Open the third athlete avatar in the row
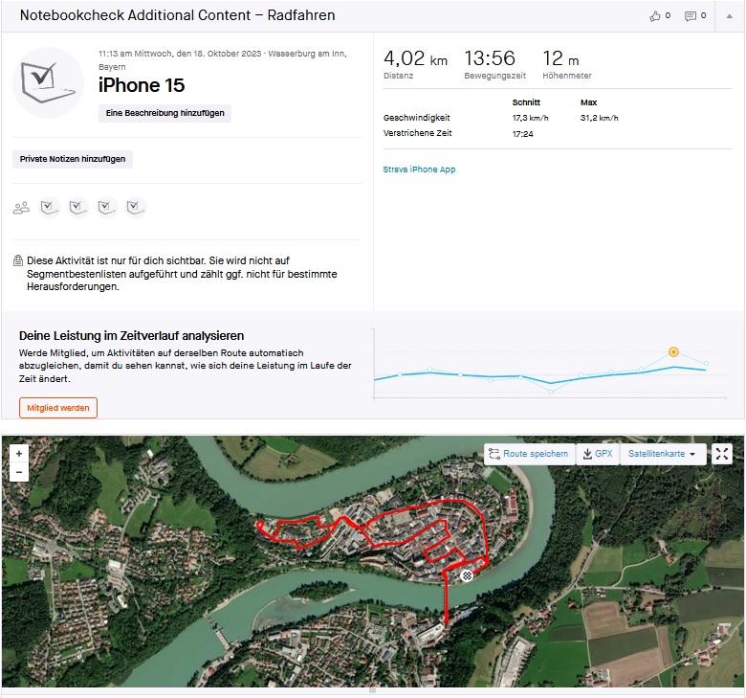Image resolution: width=746 pixels, height=698 pixels. point(106,208)
